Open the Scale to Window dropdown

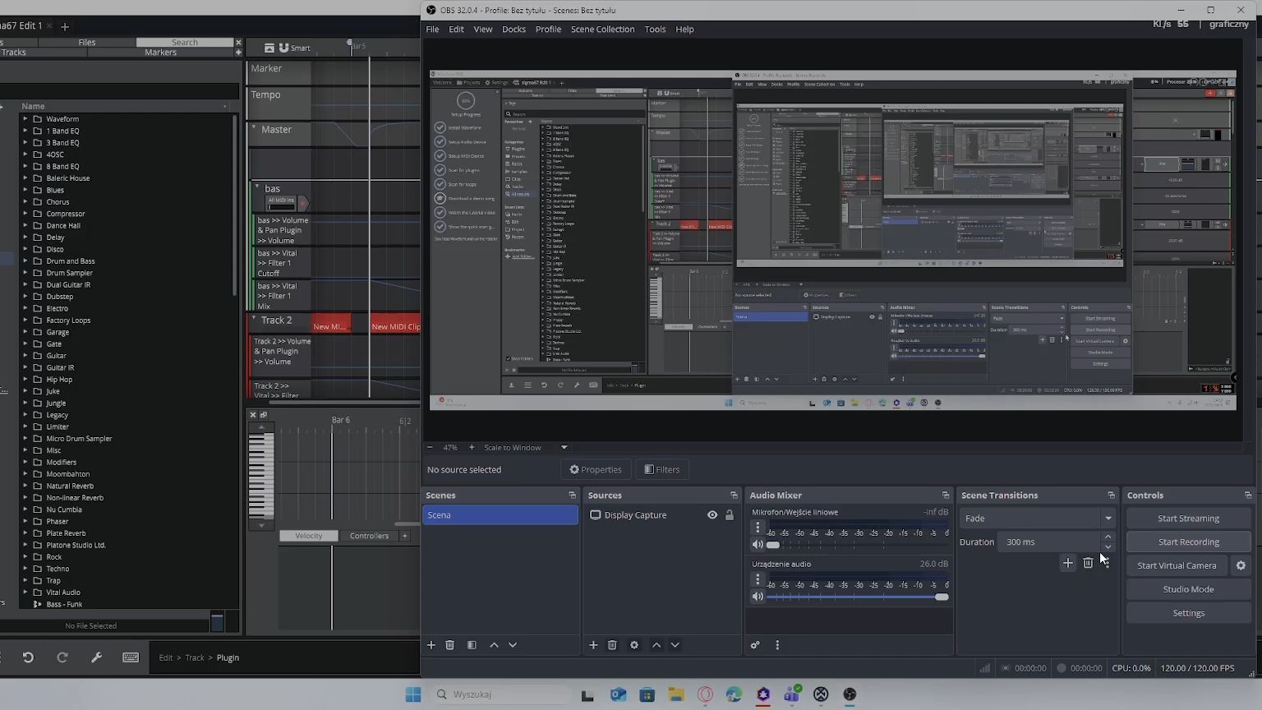point(526,448)
